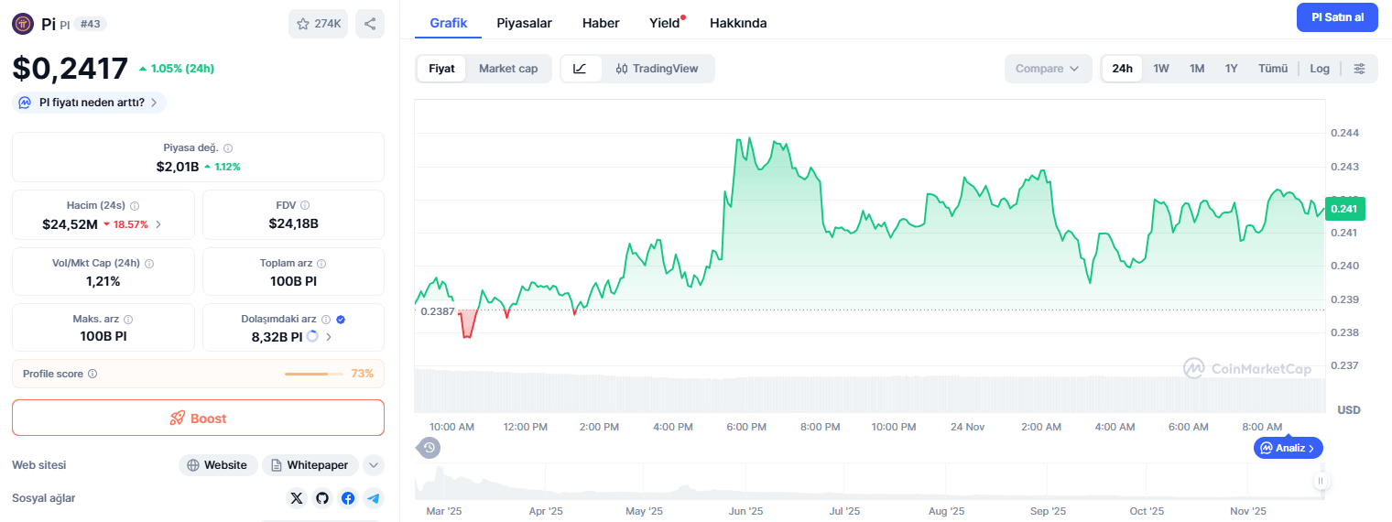The height and width of the screenshot is (522, 1392).
Task: Click info icon next to Toplam arz
Action: click(x=322, y=263)
